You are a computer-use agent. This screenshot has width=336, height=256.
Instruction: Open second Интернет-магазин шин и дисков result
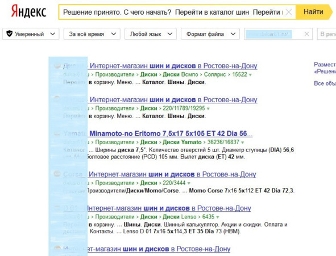click(x=160, y=99)
